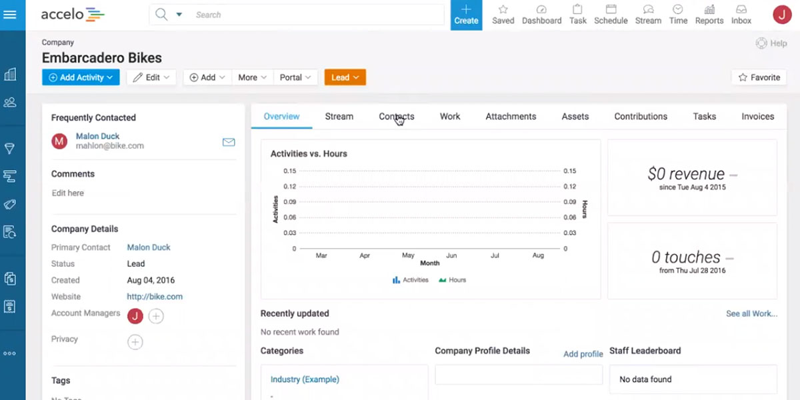The width and height of the screenshot is (800, 400).
Task: Add an account manager with plus button
Action: point(155,317)
